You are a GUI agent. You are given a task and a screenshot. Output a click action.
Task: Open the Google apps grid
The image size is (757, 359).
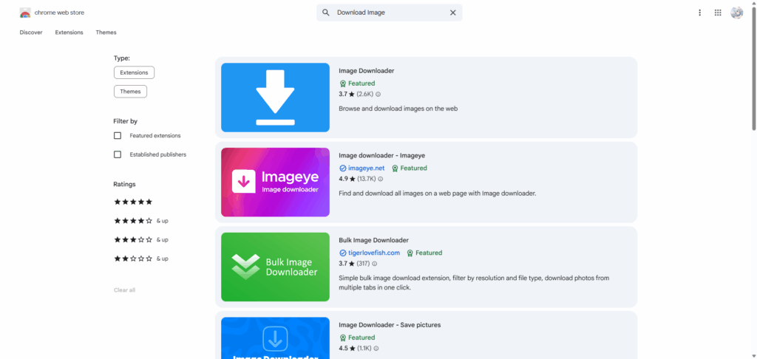tap(718, 13)
